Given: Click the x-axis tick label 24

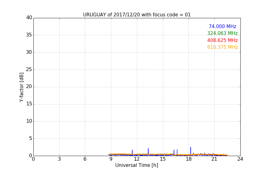Looking at the screenshot, I should (x=240, y=159).
